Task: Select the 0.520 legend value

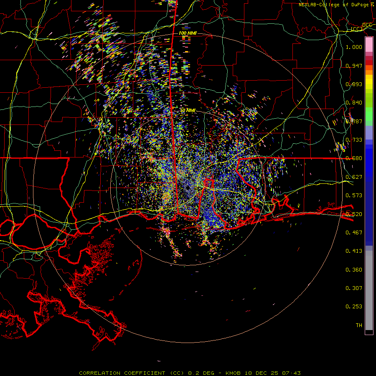Action: 354,214
